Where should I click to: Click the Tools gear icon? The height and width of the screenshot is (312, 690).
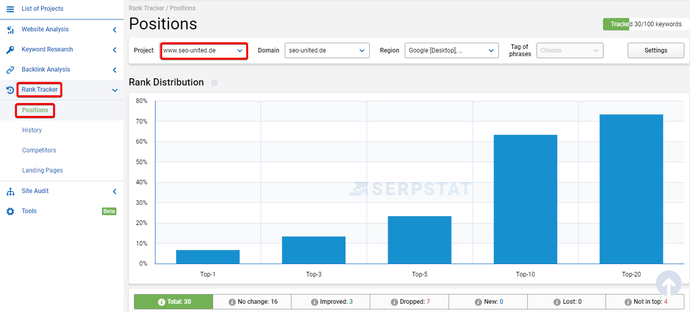(x=10, y=212)
